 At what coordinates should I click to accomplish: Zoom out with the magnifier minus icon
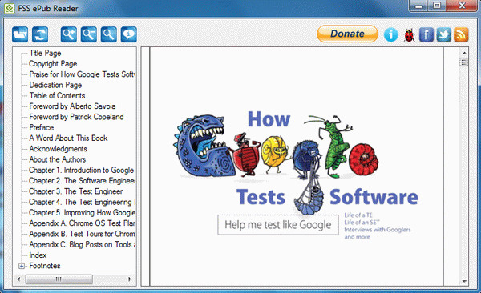(89, 34)
